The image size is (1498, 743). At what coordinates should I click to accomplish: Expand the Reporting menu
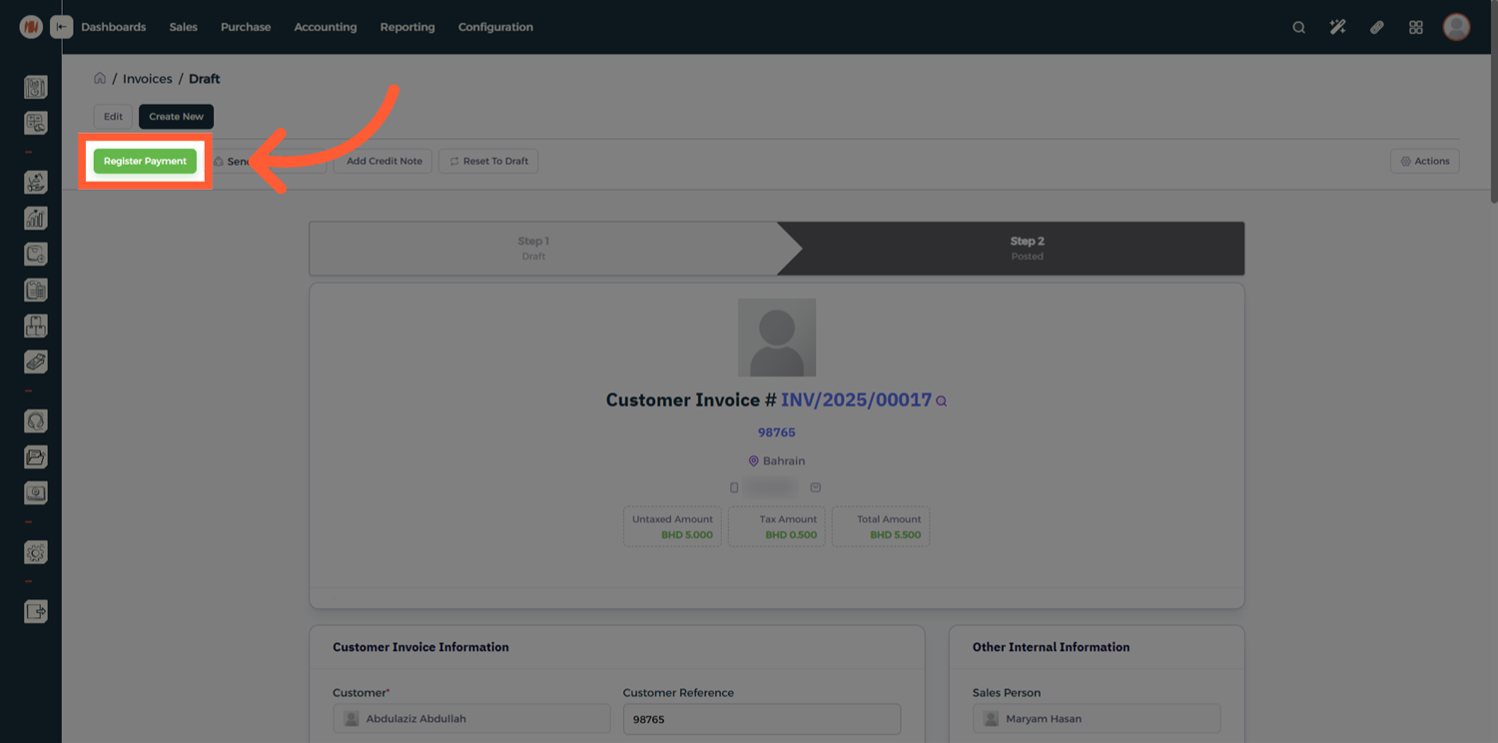coord(406,27)
